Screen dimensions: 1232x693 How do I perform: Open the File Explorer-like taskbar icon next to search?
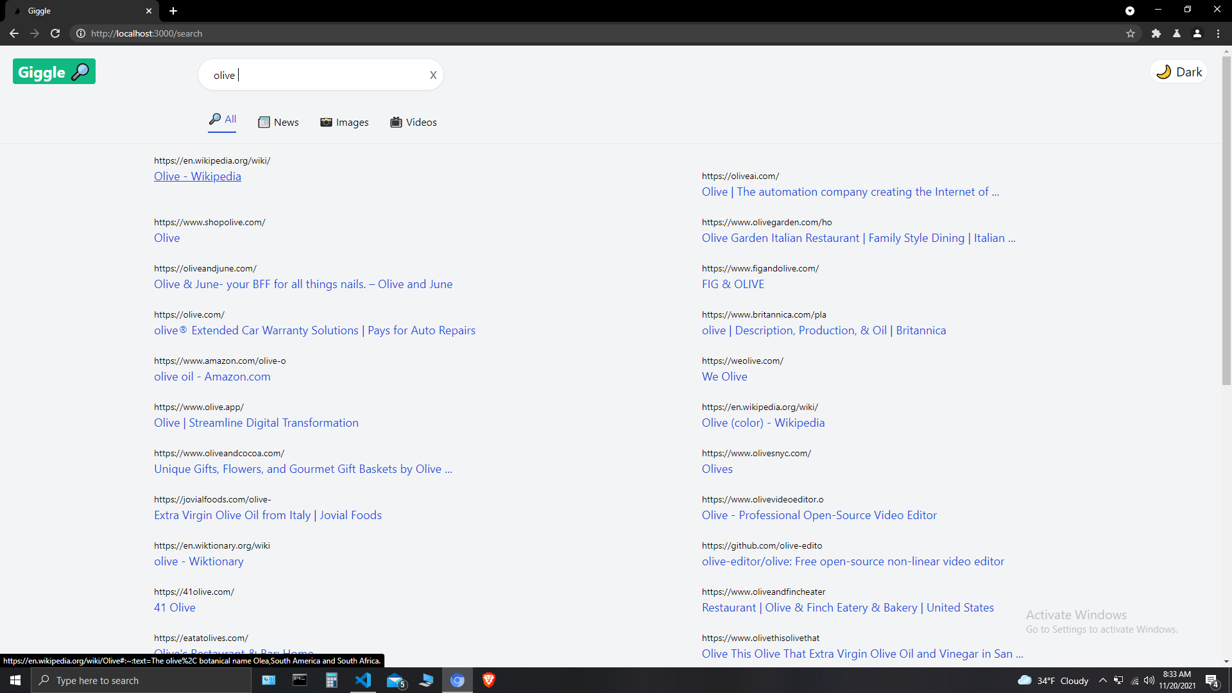click(268, 680)
